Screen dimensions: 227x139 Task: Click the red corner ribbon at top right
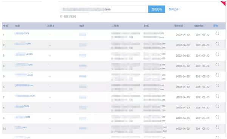pyautogui.click(x=224, y=3)
